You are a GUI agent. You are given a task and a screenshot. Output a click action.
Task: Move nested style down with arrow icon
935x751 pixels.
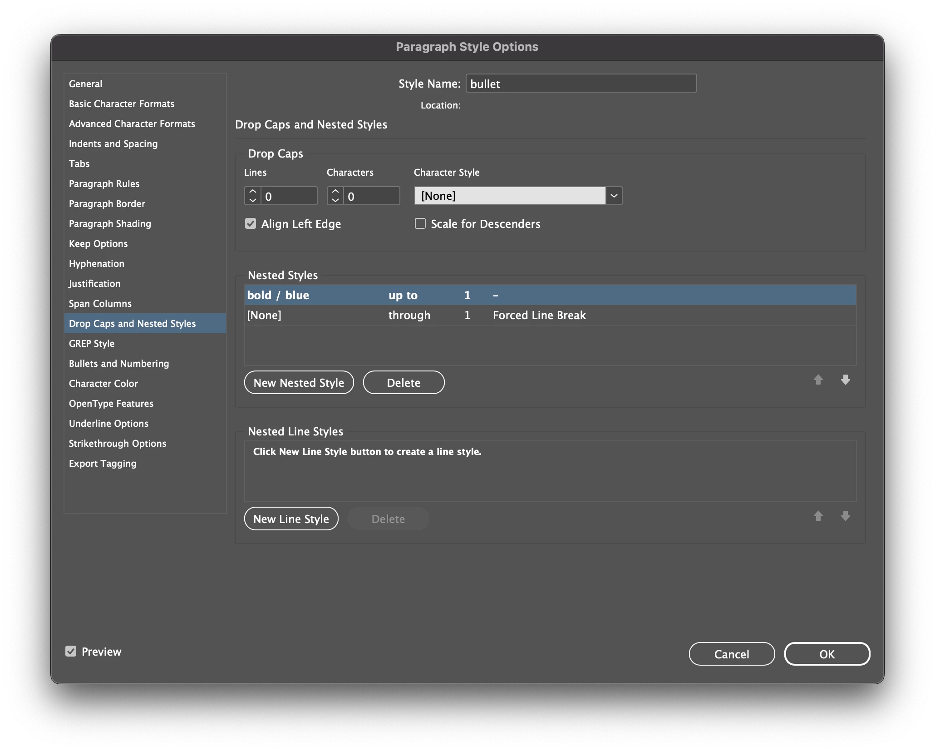point(845,380)
